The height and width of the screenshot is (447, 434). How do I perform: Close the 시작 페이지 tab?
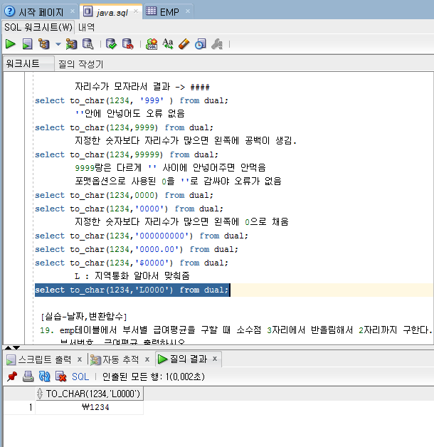(x=73, y=11)
